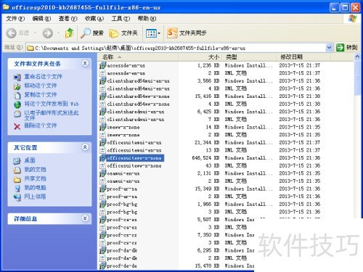Open the Edit (编辑) menu
The height and width of the screenshot is (272, 363).
(x=41, y=18)
